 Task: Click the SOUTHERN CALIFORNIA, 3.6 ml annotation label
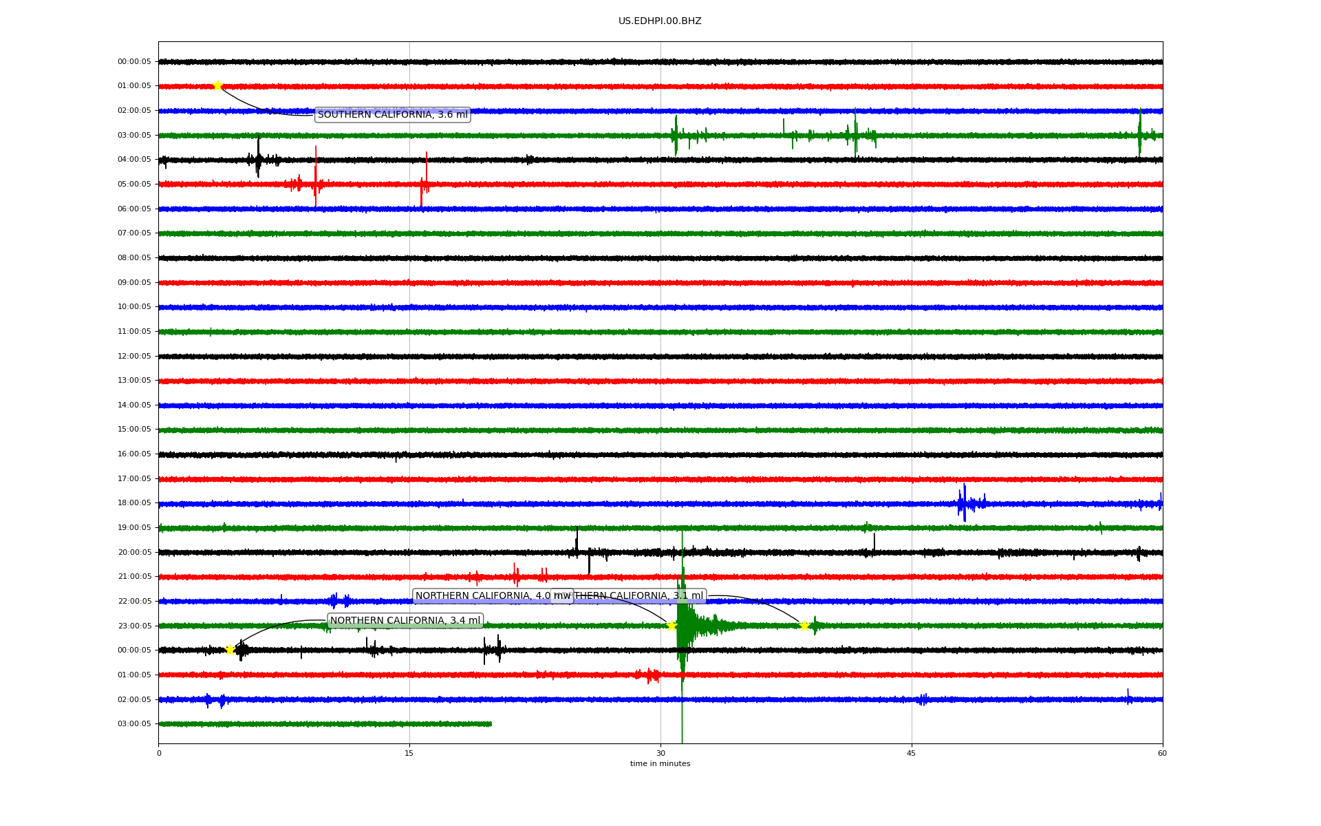[x=392, y=115]
